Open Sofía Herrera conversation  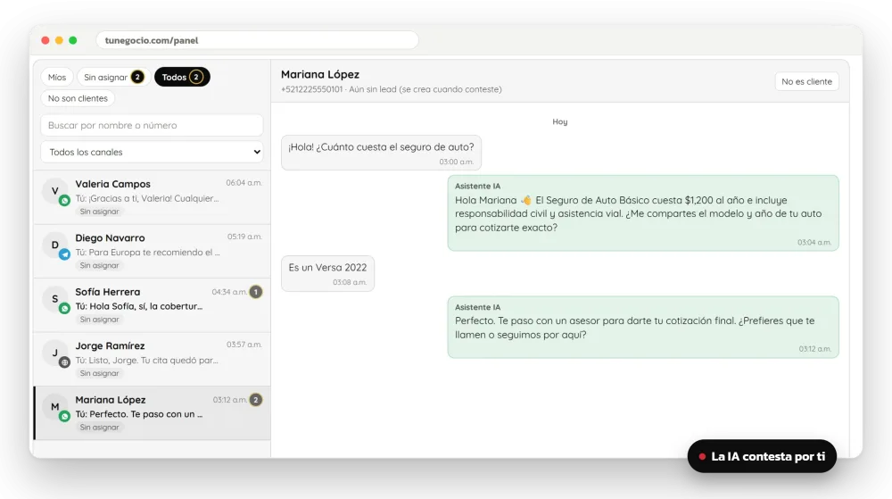(152, 305)
